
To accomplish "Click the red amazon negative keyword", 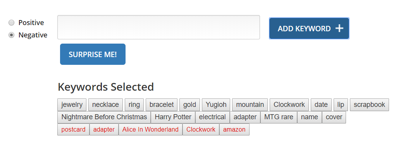I will [x=234, y=130].
